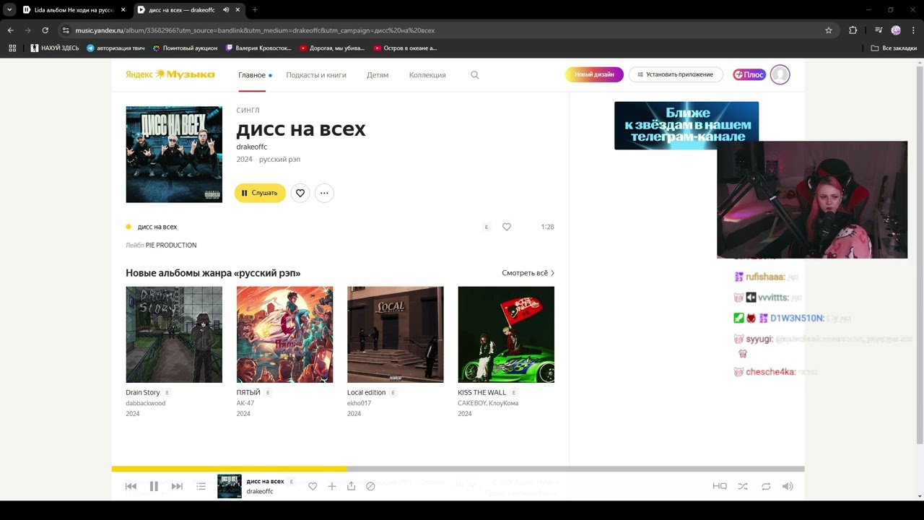Close the Lida альбом browser tab
Screen dimensions: 924x520
(x=123, y=10)
